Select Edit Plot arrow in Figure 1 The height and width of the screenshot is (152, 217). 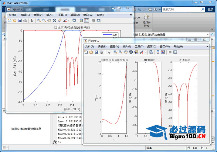coord(109,52)
